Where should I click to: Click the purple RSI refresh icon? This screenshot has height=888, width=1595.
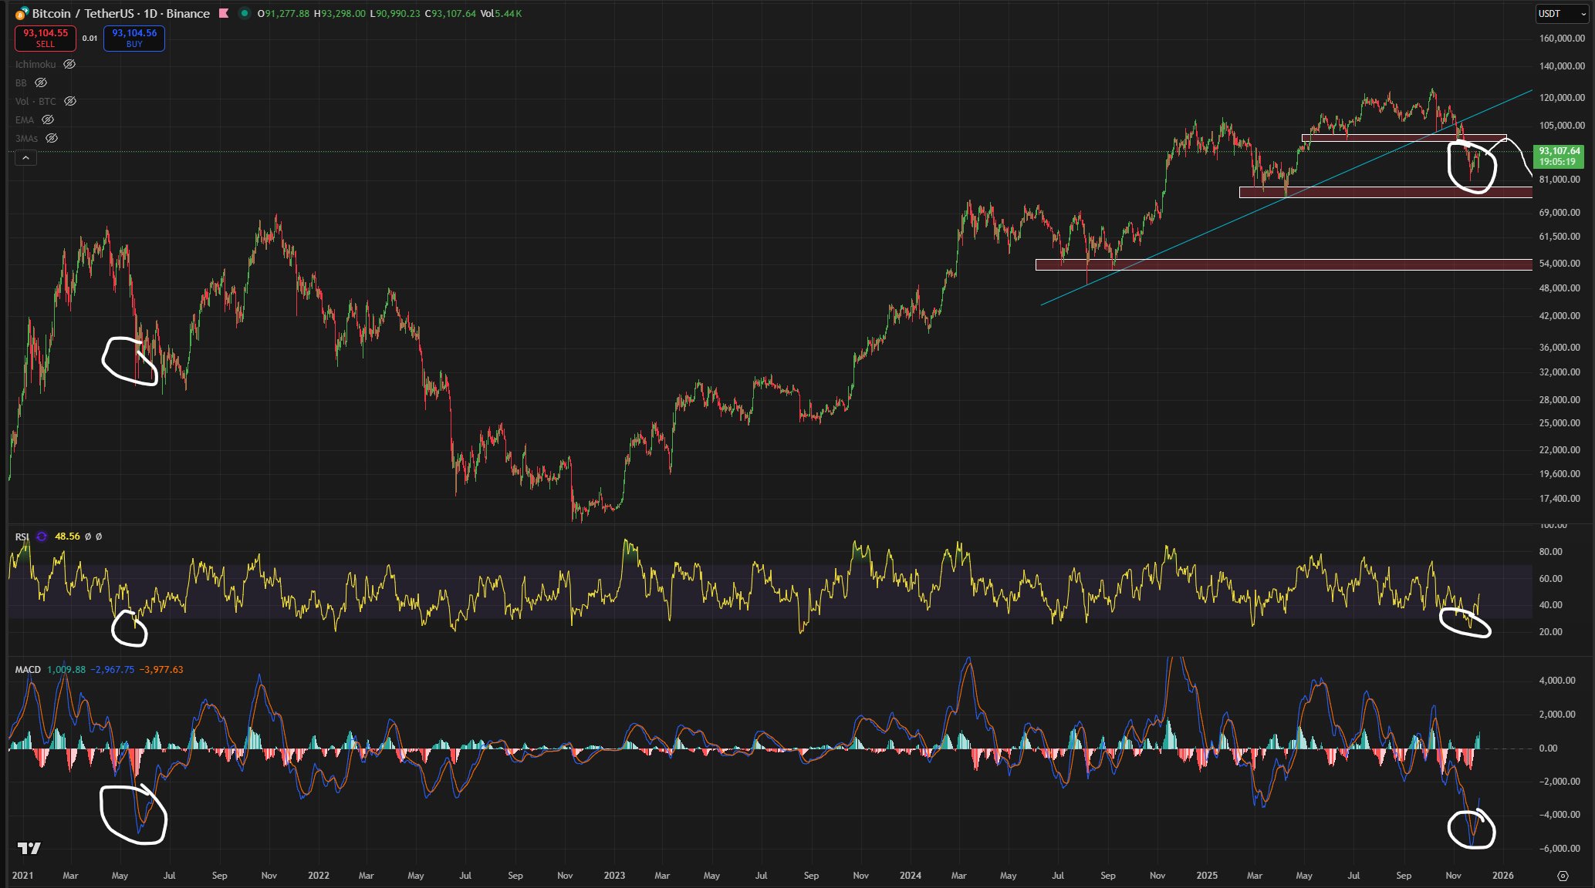pyautogui.click(x=42, y=536)
